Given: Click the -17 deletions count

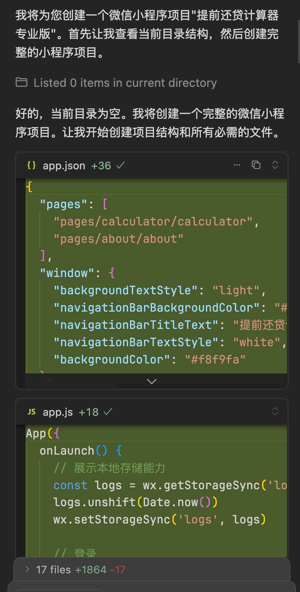Looking at the screenshot, I should tap(118, 570).
